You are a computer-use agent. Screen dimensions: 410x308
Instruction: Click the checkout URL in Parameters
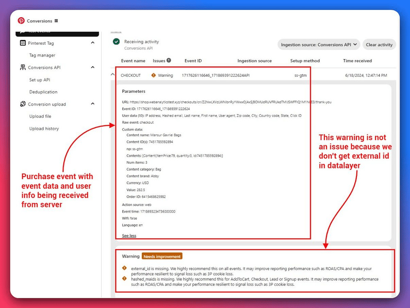coord(230,102)
